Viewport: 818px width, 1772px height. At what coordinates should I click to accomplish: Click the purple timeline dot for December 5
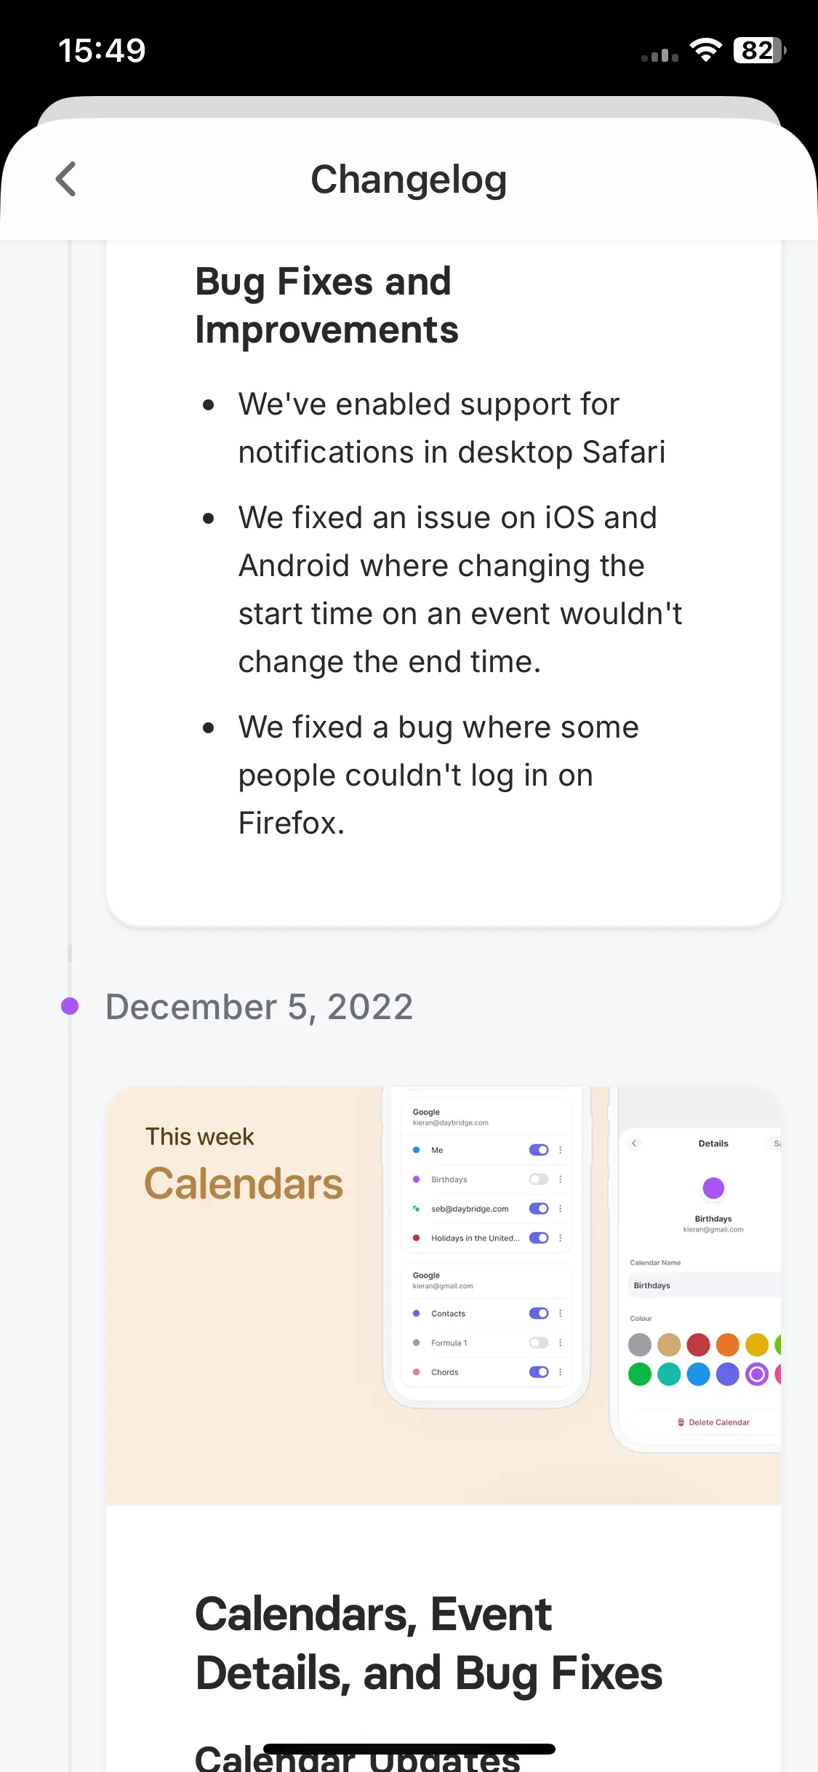point(70,1006)
